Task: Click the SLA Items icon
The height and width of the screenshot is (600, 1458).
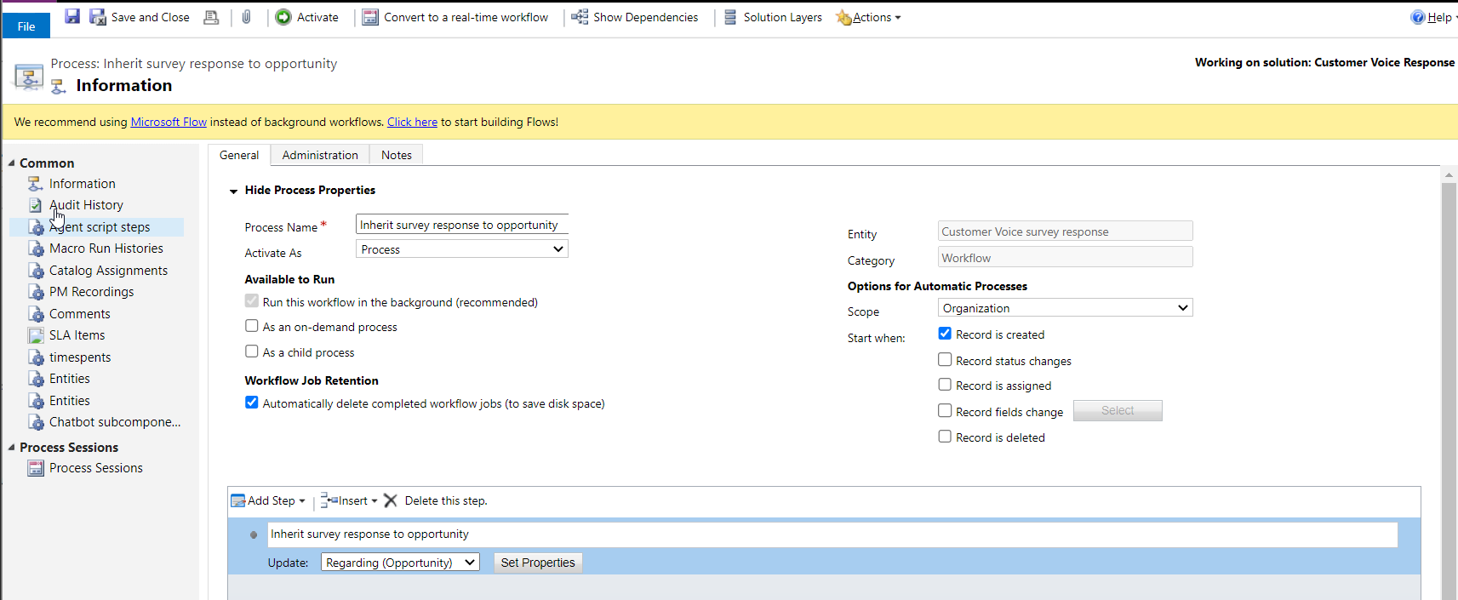Action: pos(36,335)
